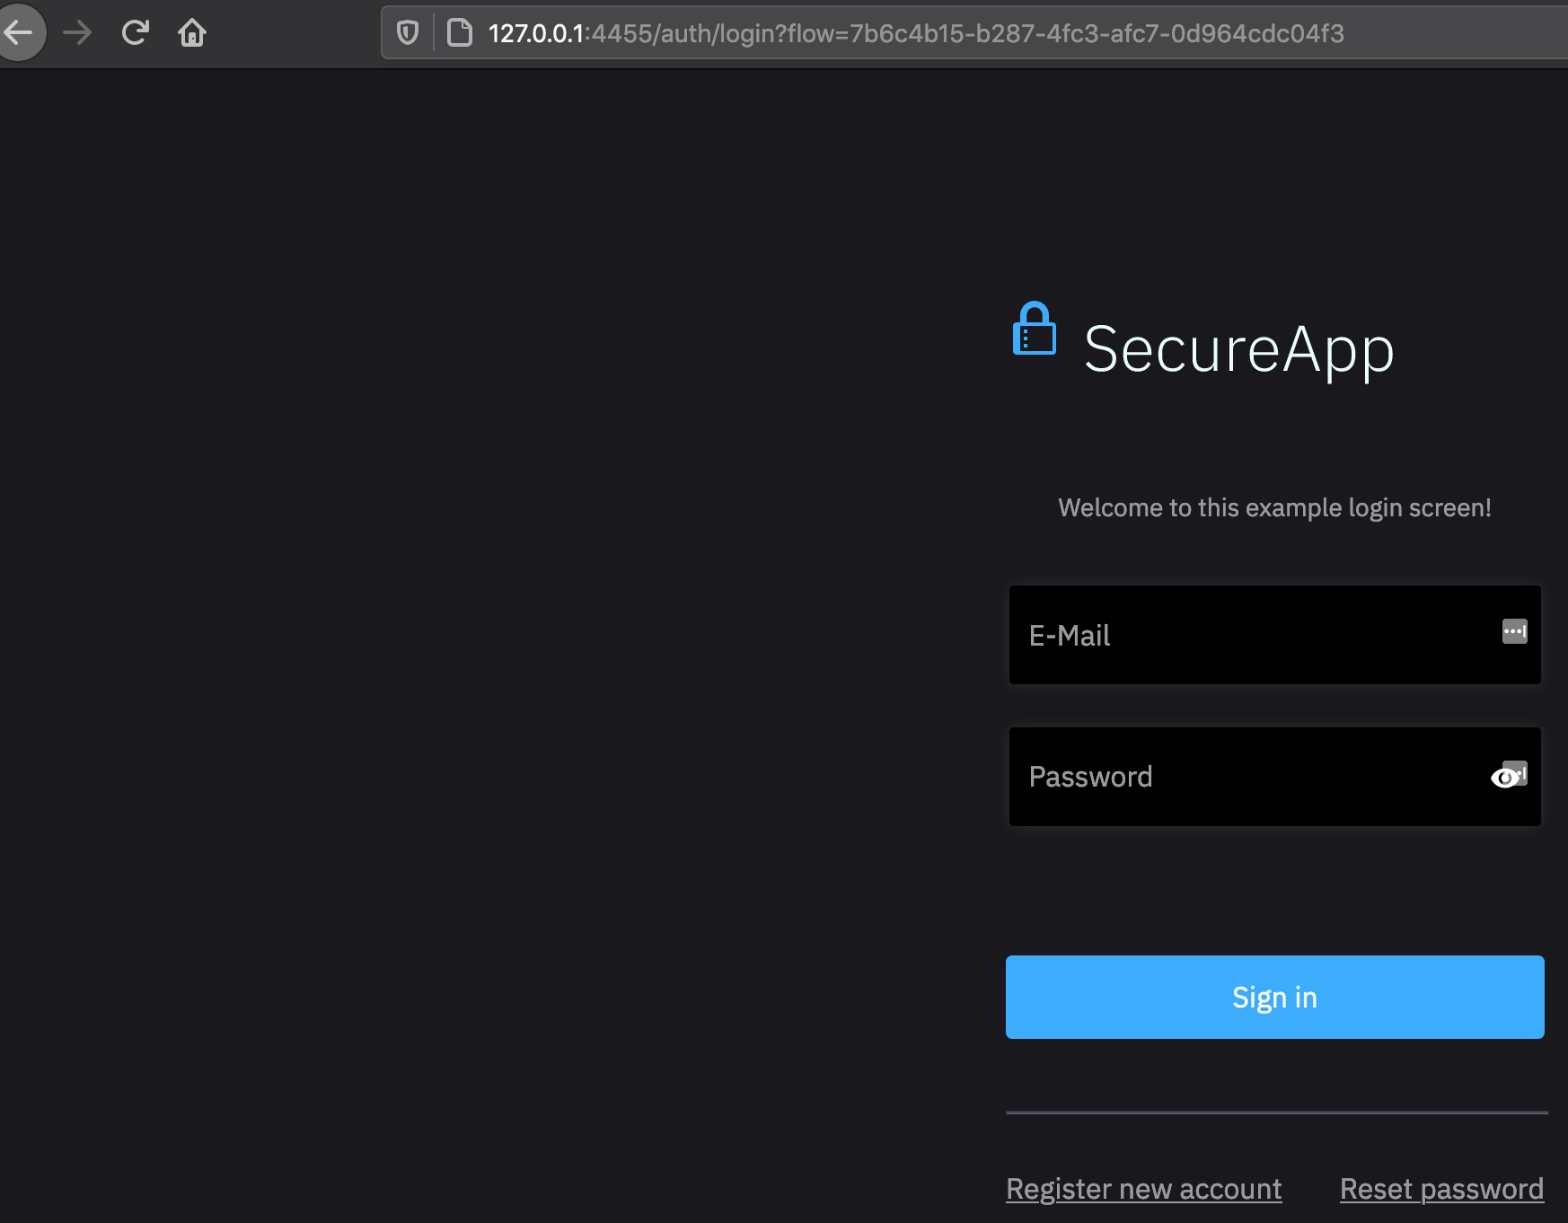This screenshot has width=1568, height=1223.
Task: Open the browser home page
Action: tap(192, 33)
